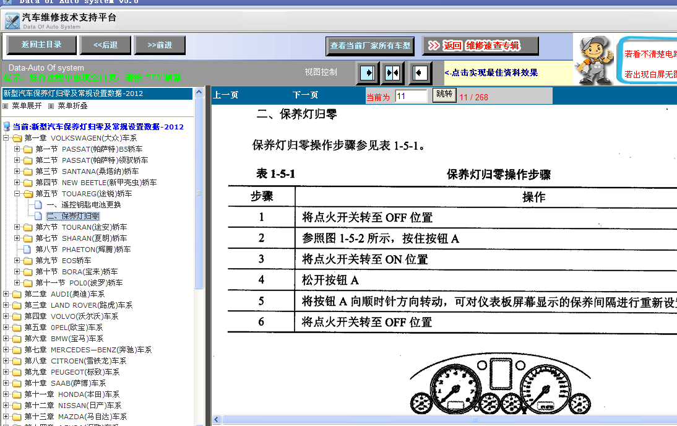Select 第十章 SAAB(萨博)车系
The image size is (677, 426).
(x=65, y=383)
